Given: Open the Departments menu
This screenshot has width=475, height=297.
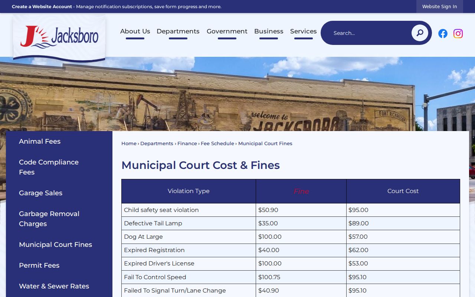Looking at the screenshot, I should click(178, 31).
